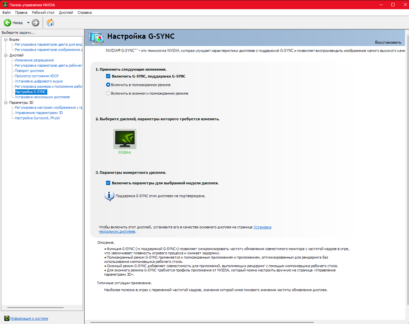This screenshot has height=324, width=409.
Task: Click the Forward arrow icon in toolbar
Action: point(35,23)
